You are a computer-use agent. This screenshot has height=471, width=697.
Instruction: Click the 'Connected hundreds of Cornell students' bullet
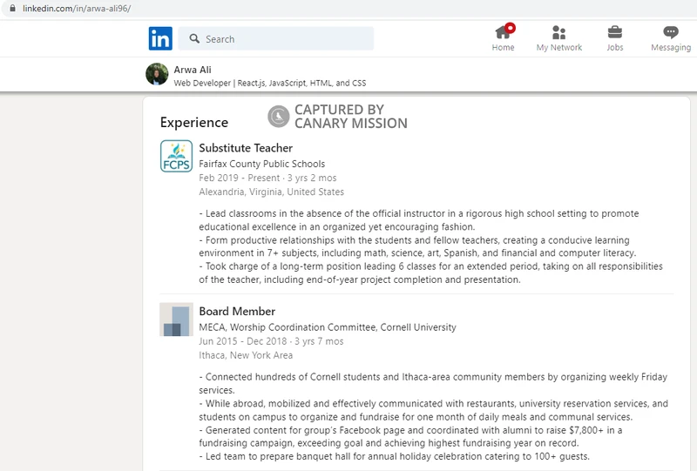433,383
